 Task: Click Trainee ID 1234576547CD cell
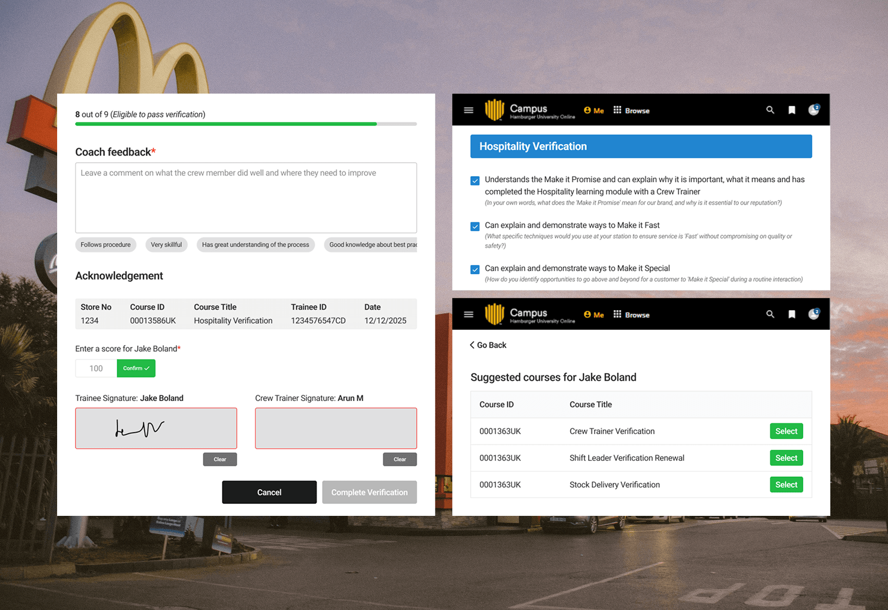coord(318,321)
